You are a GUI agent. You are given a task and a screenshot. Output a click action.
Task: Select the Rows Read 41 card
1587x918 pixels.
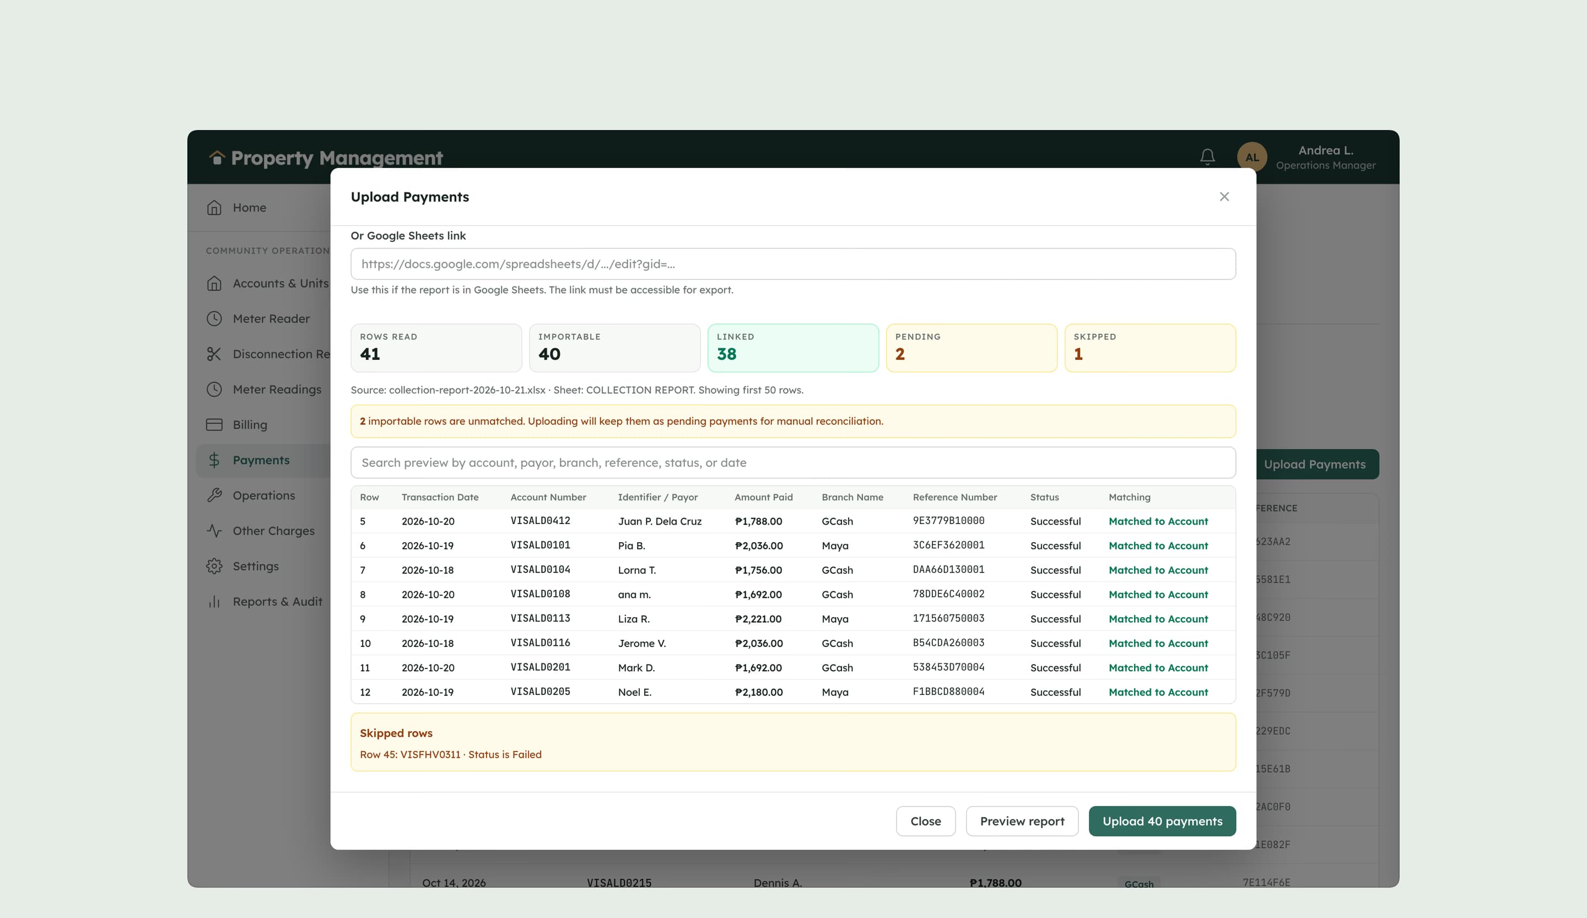[436, 348]
